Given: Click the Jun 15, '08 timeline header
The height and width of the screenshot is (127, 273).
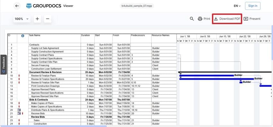Looking at the screenshot, I should click(225, 36).
